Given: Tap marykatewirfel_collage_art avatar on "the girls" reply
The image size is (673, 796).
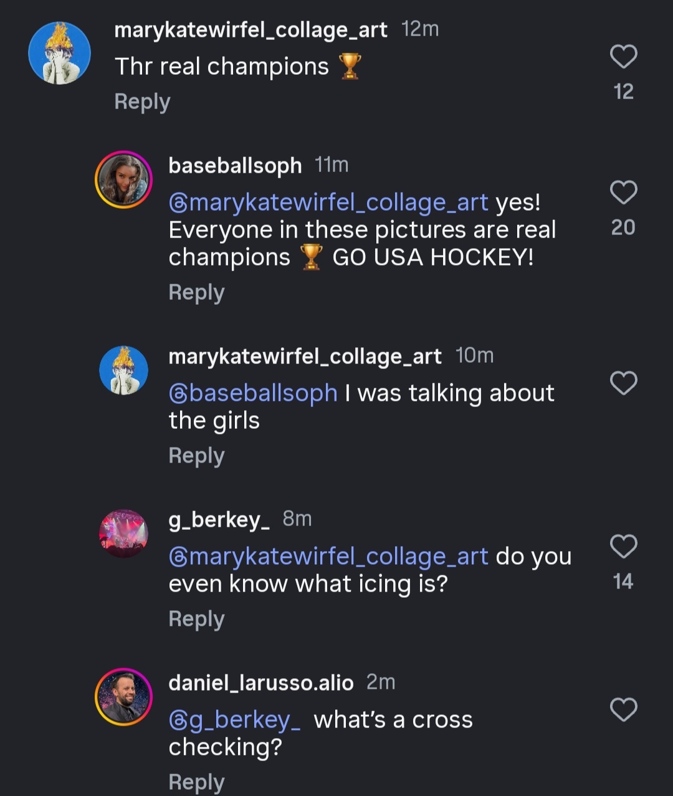Looking at the screenshot, I should pos(123,370).
